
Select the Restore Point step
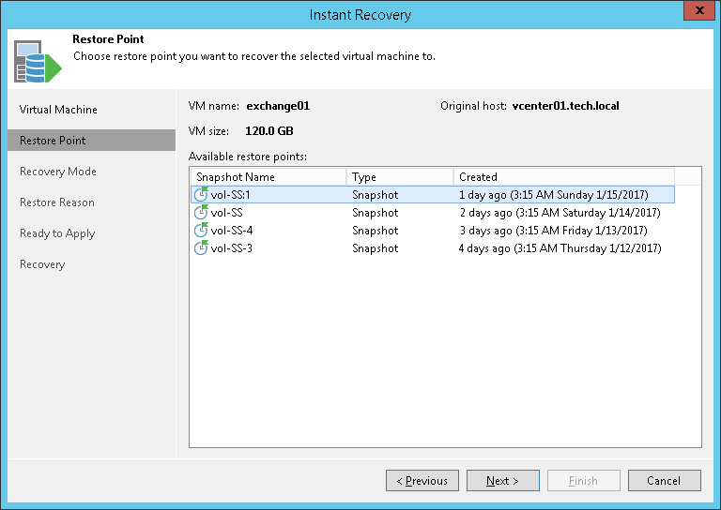click(53, 141)
